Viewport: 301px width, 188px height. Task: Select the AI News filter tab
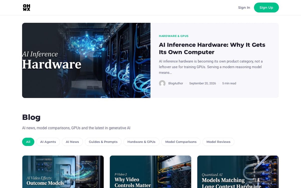72,142
